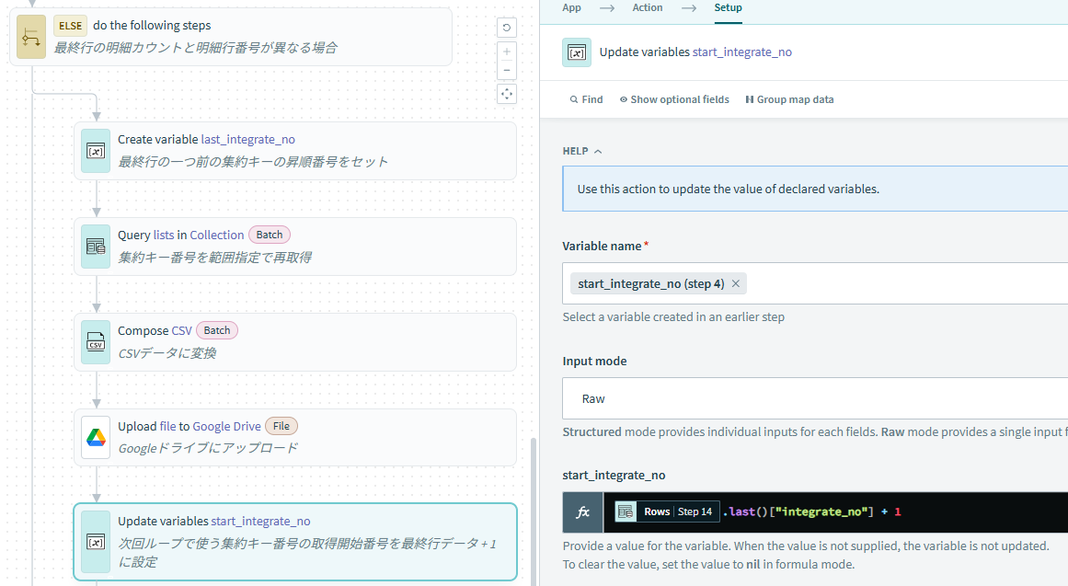This screenshot has height=586, width=1068.
Task: Click the File badge on the Upload step
Action: pyautogui.click(x=281, y=426)
